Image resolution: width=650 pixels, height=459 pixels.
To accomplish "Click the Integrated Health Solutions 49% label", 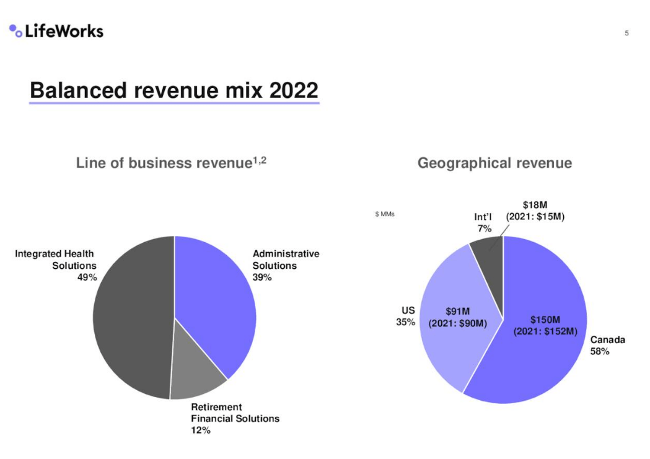I will click(55, 266).
